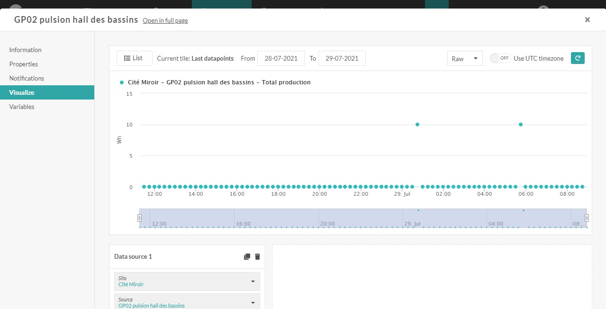Click the List view button
Image resolution: width=606 pixels, height=309 pixels.
[134, 58]
